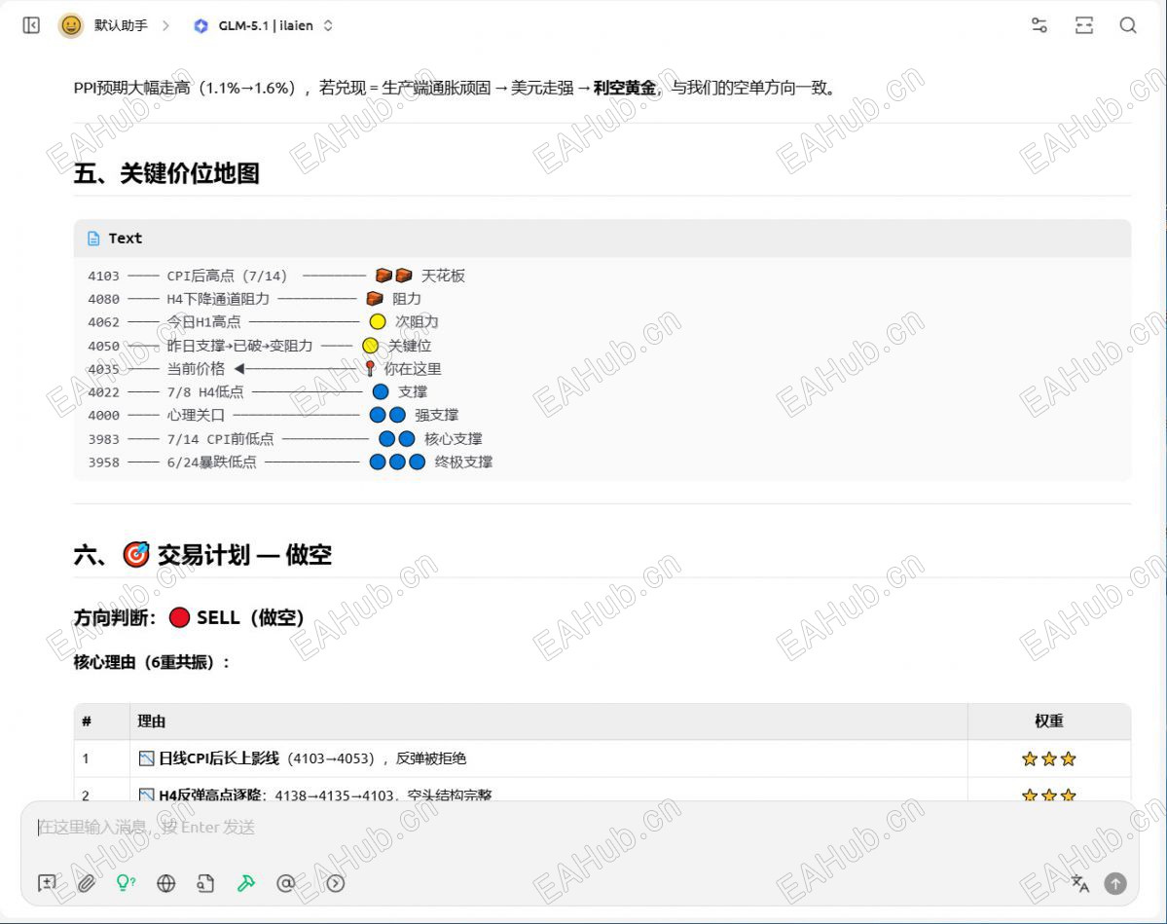Toggle the globe web search icon
Viewport: 1167px width, 924px height.
166,883
